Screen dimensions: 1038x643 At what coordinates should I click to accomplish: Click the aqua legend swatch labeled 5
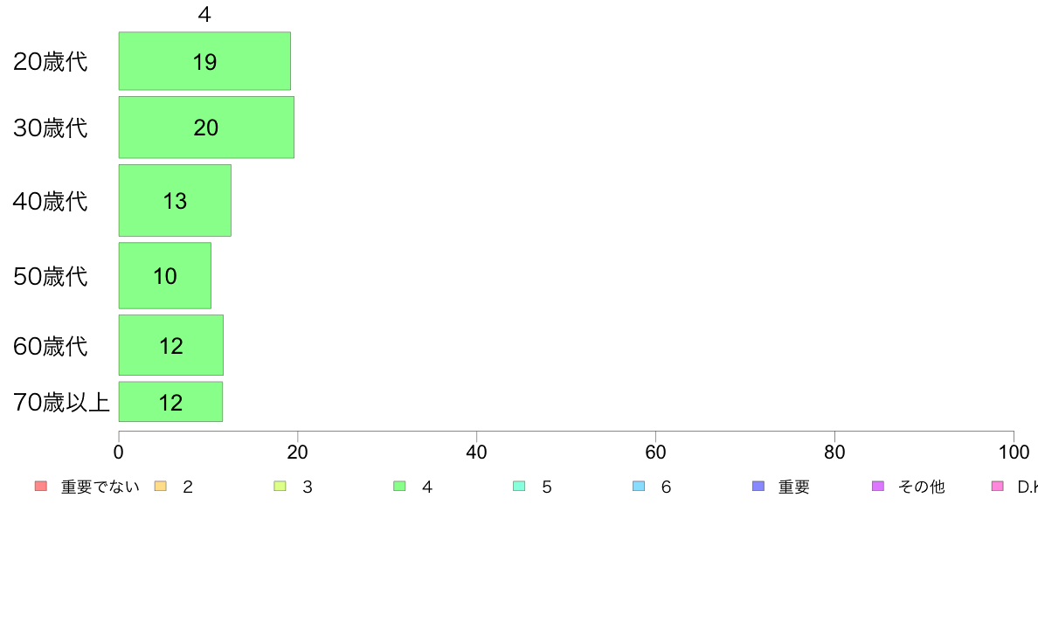[519, 486]
